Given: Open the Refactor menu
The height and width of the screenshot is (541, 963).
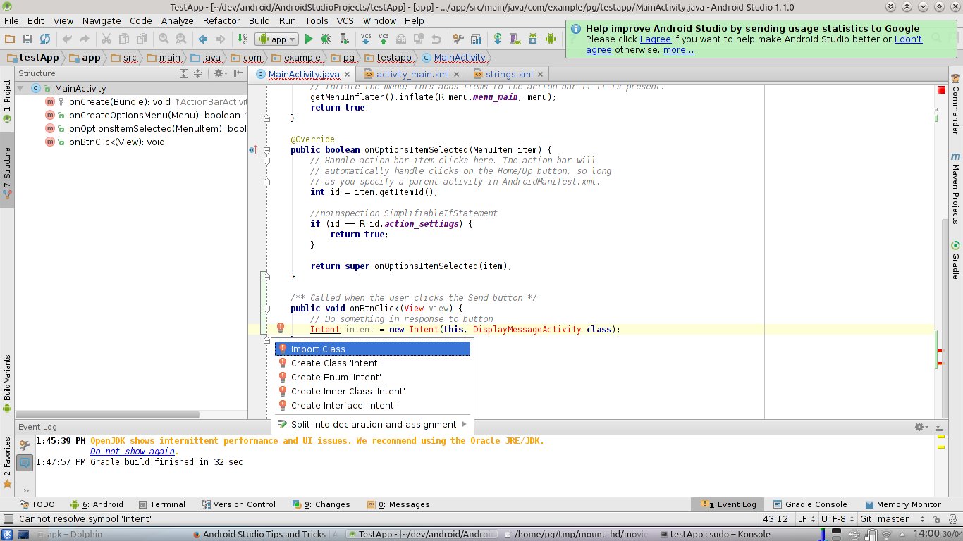Looking at the screenshot, I should (221, 21).
